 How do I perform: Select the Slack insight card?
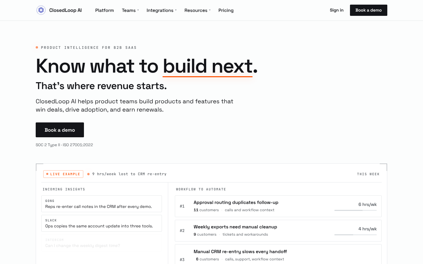(x=101, y=223)
